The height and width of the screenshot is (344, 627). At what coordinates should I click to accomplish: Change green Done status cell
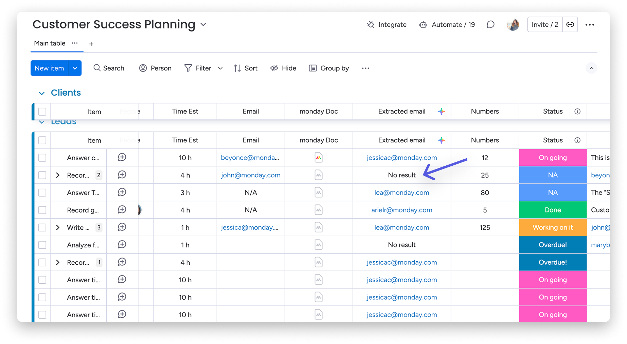point(553,210)
